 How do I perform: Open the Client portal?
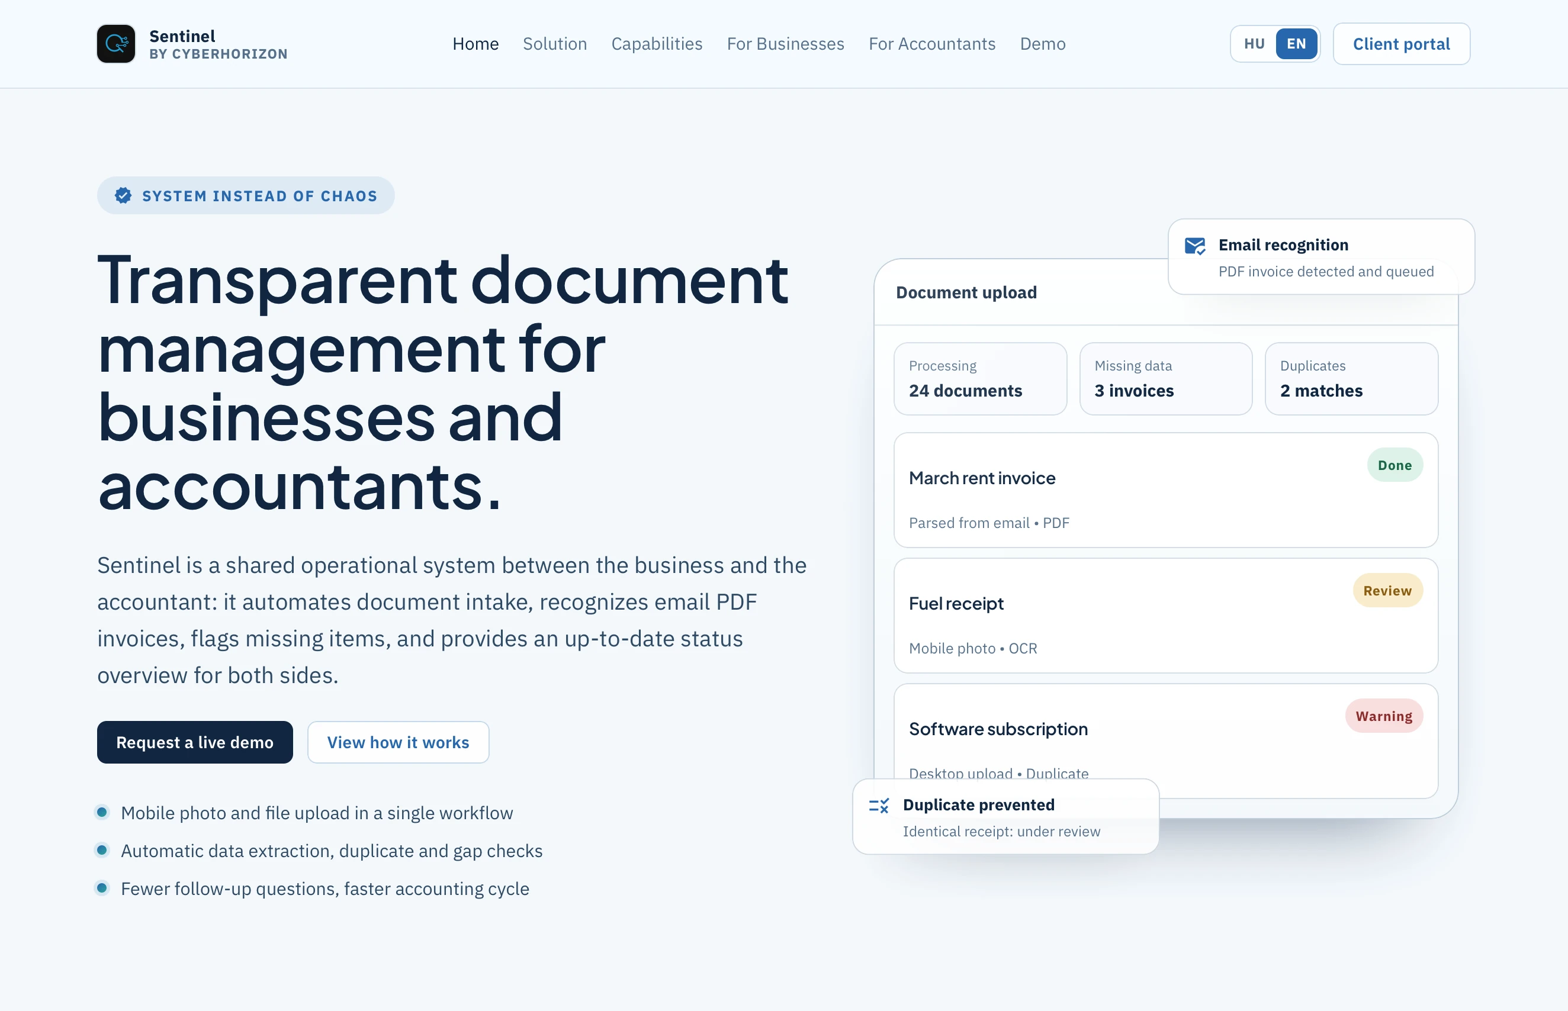tap(1401, 44)
